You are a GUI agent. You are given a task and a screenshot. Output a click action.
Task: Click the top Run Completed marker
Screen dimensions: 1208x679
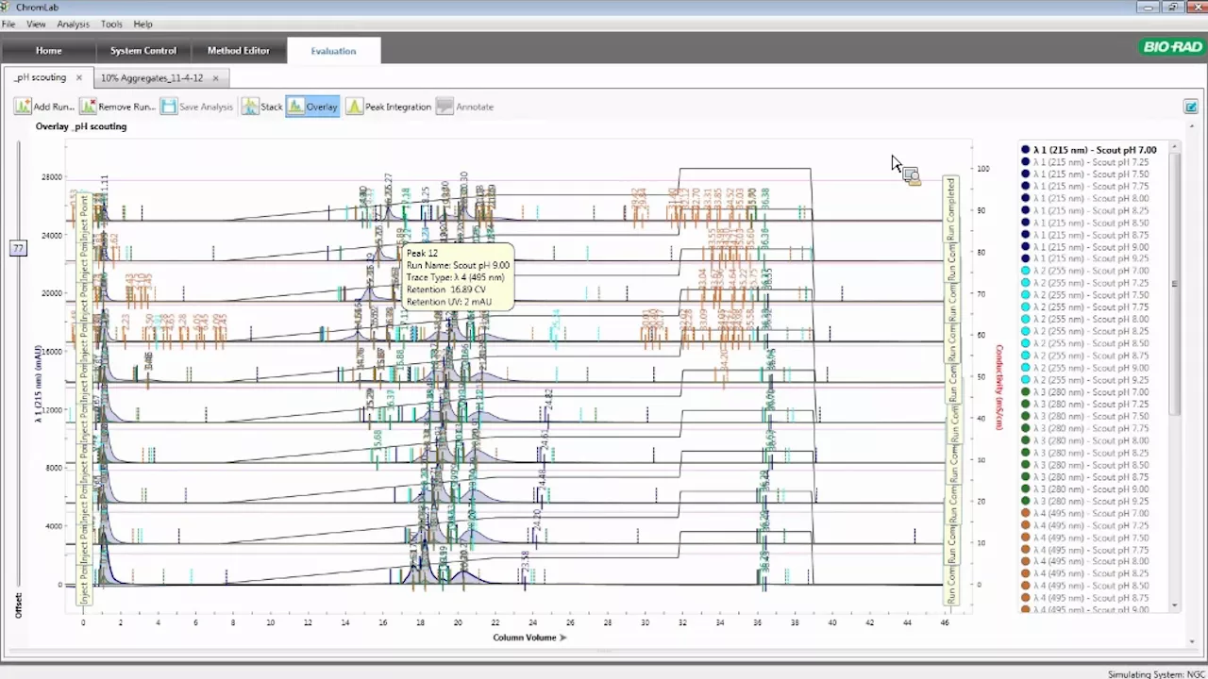coord(951,209)
